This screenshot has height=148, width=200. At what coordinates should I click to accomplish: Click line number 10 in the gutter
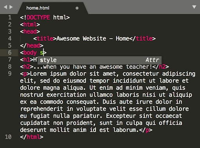coord(8,137)
